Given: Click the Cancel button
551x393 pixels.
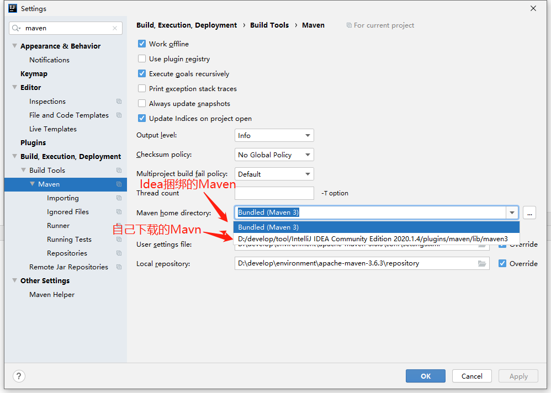Looking at the screenshot, I should click(x=472, y=376).
